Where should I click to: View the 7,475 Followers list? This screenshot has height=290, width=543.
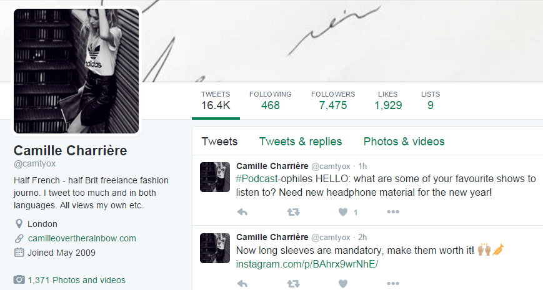tap(332, 100)
